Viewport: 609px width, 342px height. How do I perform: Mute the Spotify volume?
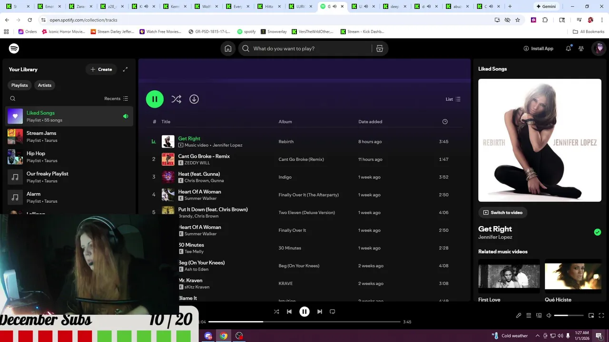pyautogui.click(x=549, y=315)
